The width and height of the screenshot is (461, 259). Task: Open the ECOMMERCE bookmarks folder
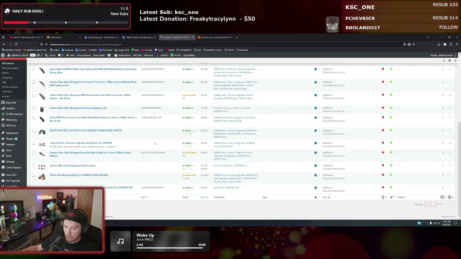point(185,50)
